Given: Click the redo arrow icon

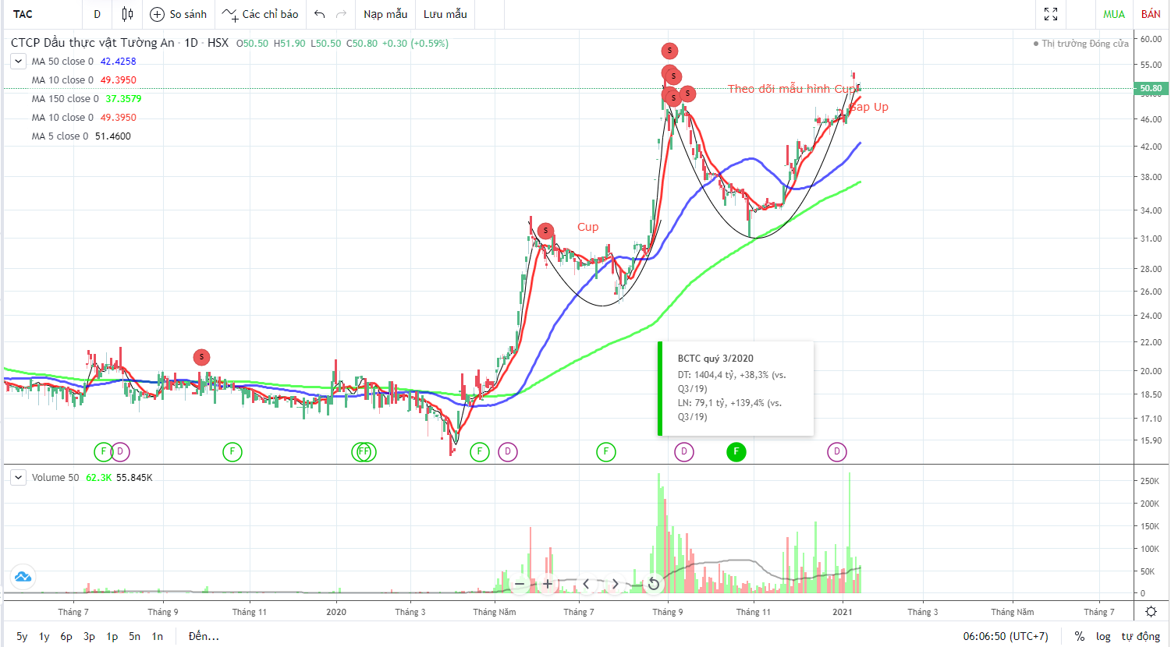Looking at the screenshot, I should pos(341,14).
